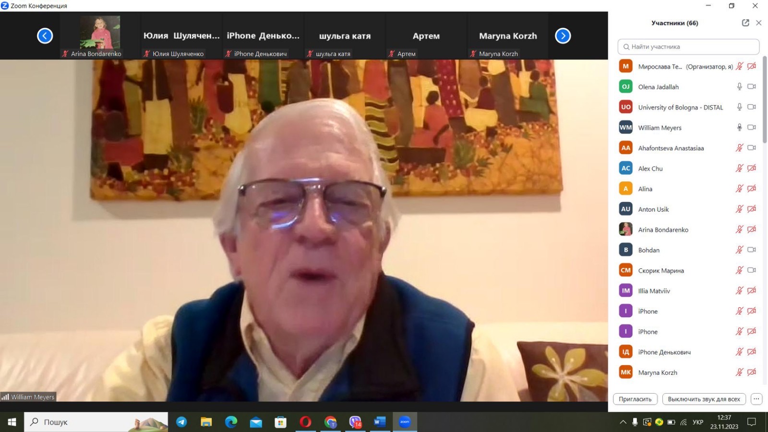Select iPhone Денькович gallery tile
The width and height of the screenshot is (768, 432).
[x=263, y=36]
